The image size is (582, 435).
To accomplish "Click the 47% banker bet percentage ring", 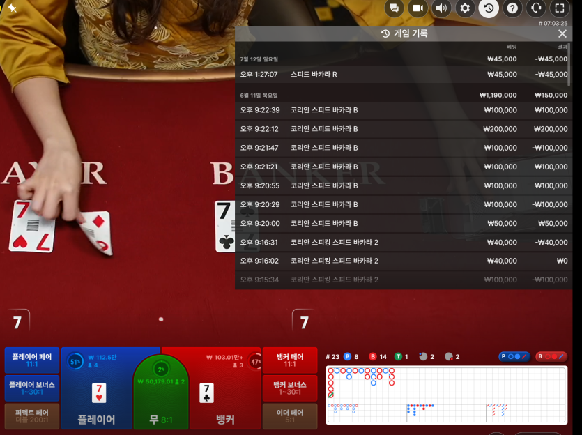I will click(255, 362).
